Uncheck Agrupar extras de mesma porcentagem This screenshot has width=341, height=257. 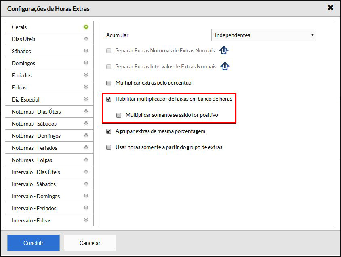[x=109, y=131]
